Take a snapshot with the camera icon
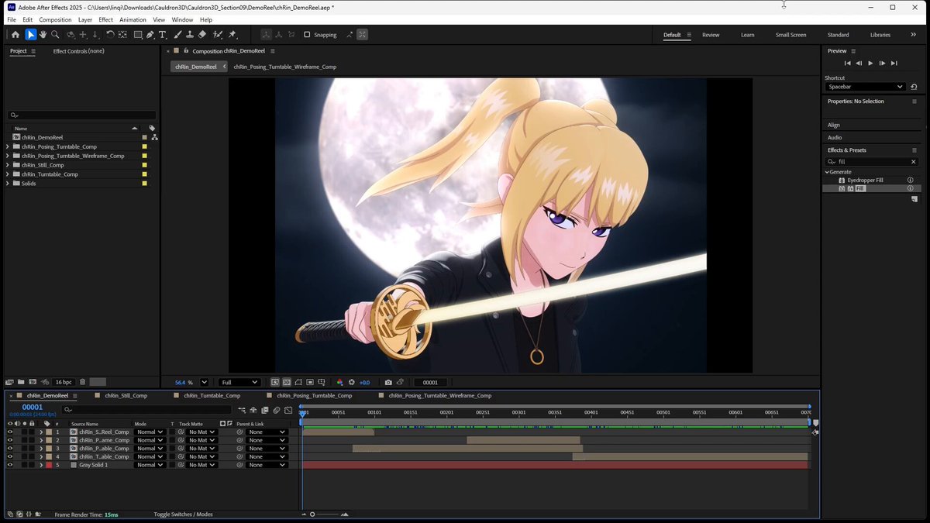Viewport: 930px width, 523px height. pyautogui.click(x=388, y=382)
